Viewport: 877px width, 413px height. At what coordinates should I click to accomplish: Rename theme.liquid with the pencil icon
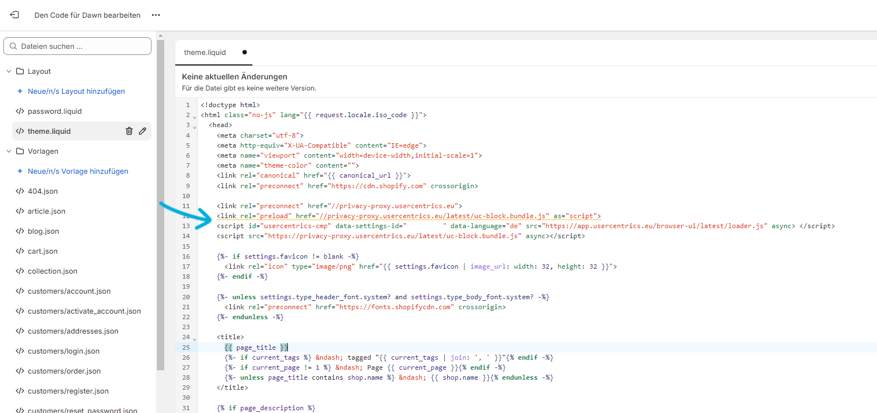click(x=143, y=131)
